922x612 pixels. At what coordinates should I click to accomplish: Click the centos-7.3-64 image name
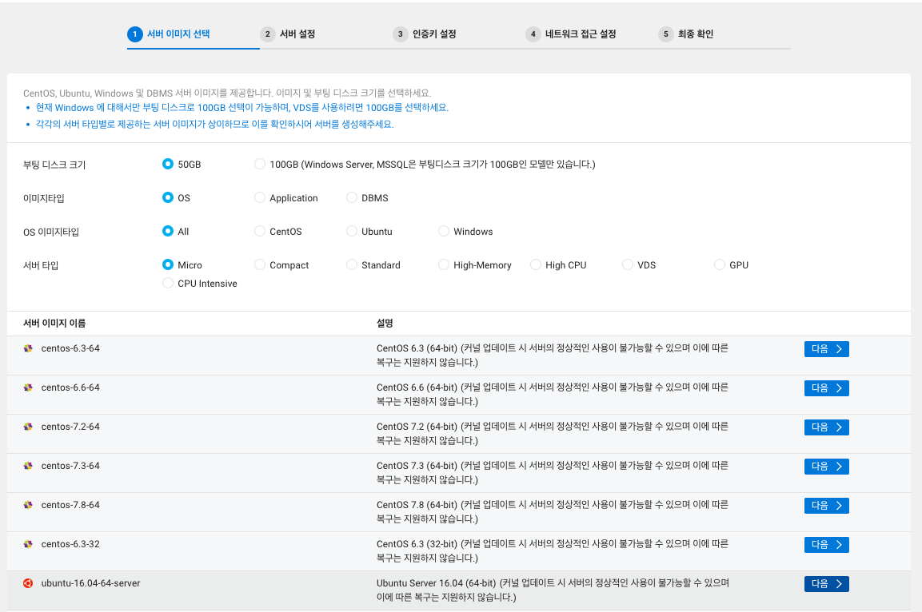70,466
